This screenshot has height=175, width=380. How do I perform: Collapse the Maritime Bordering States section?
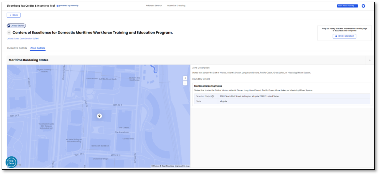click(369, 60)
